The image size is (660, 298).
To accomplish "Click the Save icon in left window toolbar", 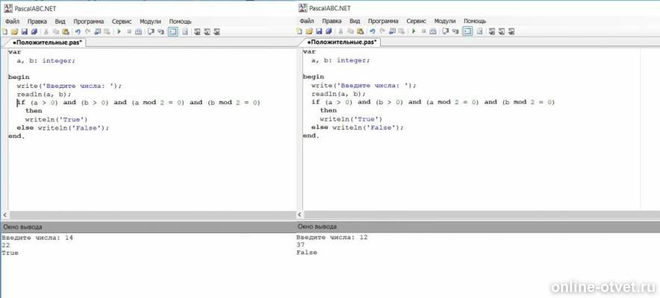I will pos(25,32).
